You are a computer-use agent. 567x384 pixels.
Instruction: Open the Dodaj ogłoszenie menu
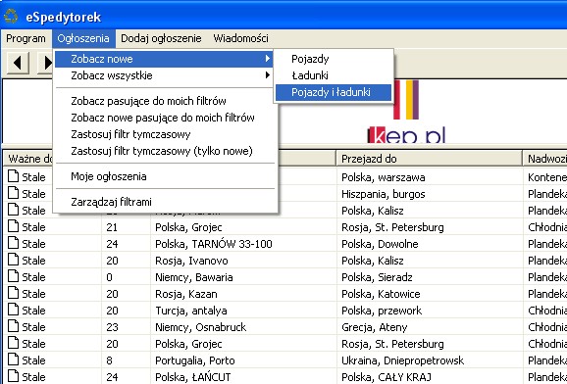(161, 38)
